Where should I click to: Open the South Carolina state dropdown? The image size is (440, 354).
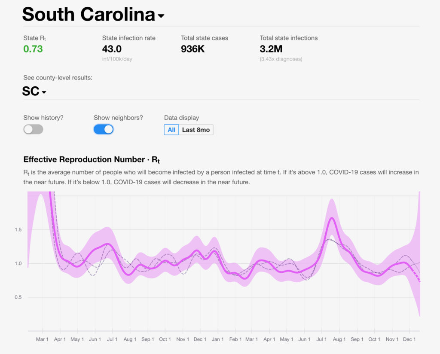[89, 14]
